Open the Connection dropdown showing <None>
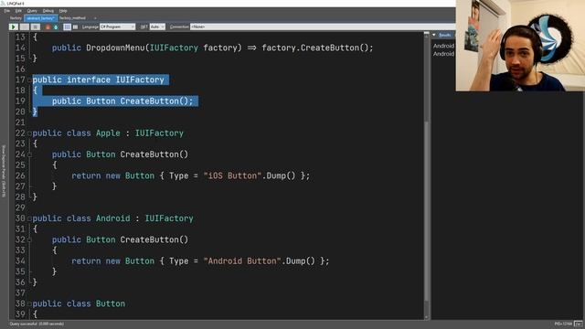This screenshot has height=329, width=585. pyautogui.click(x=323, y=27)
